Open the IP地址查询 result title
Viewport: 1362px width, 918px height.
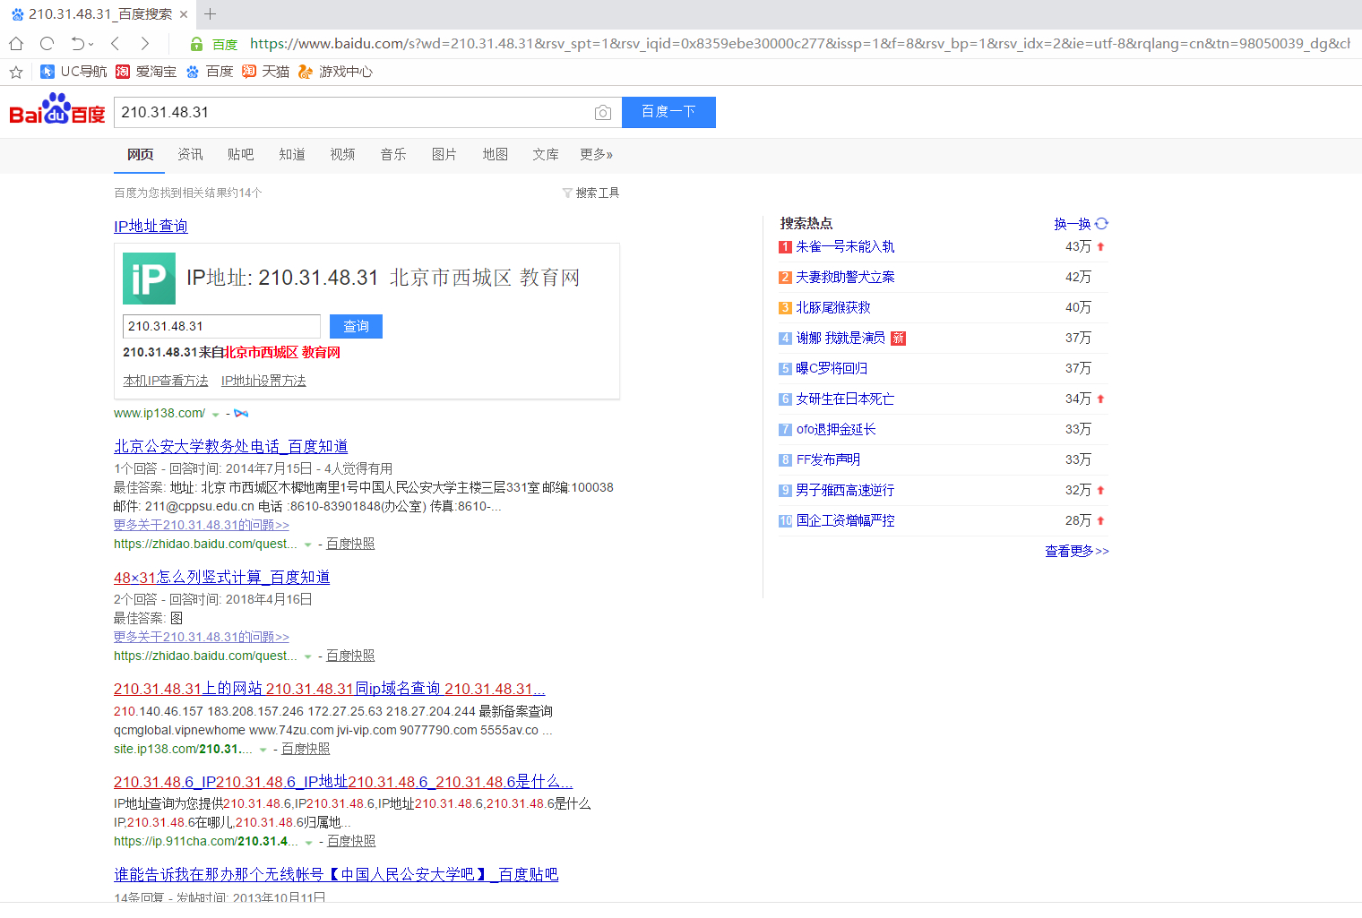tap(151, 227)
